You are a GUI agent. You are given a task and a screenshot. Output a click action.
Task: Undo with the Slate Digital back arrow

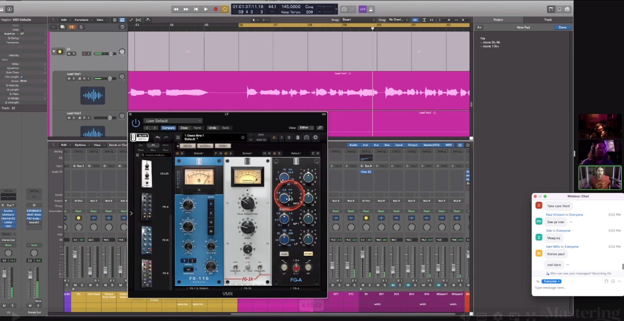coord(157,137)
